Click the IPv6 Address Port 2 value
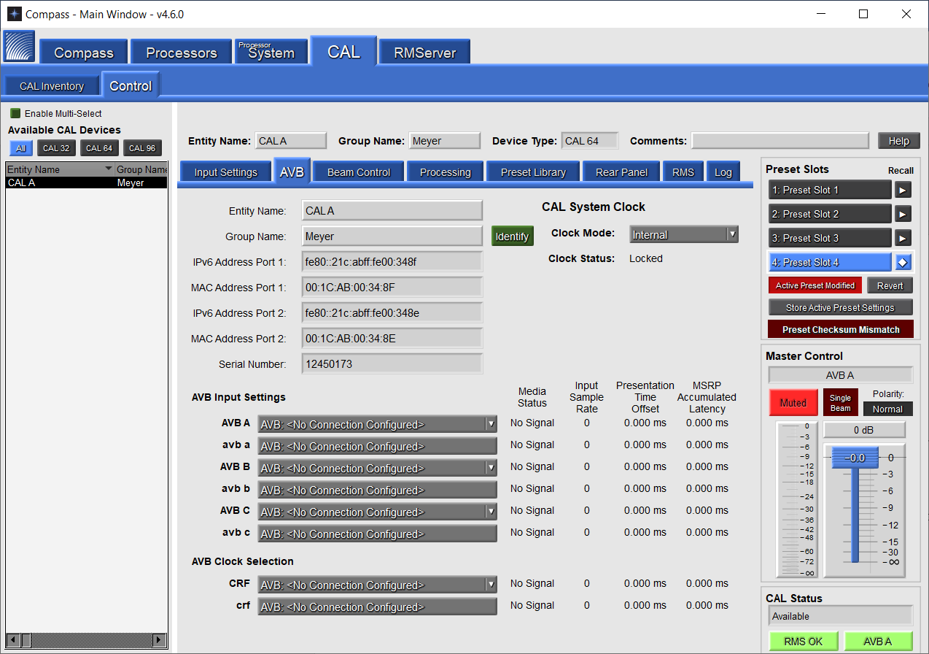Viewport: 929px width, 654px height. click(x=392, y=312)
